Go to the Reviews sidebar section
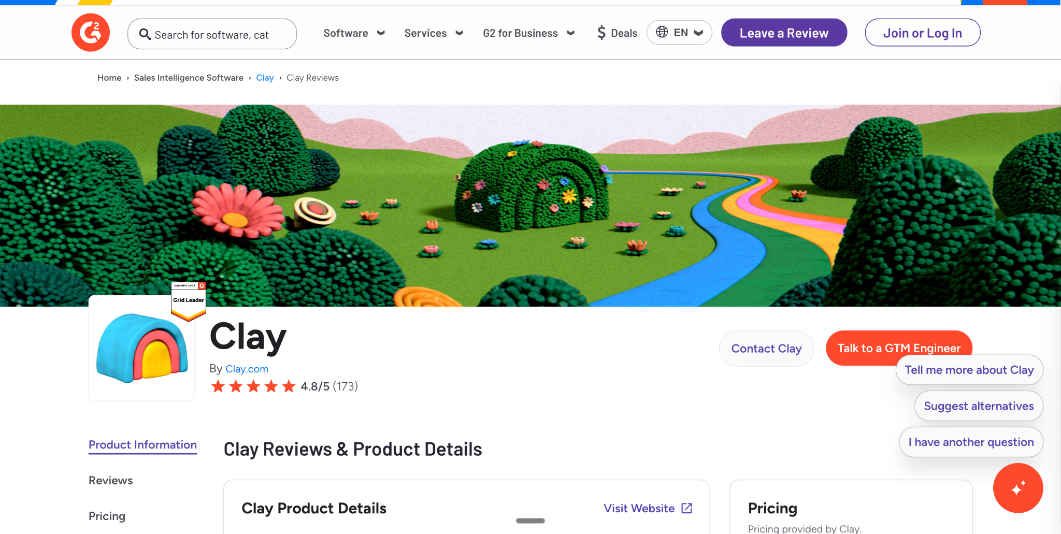The height and width of the screenshot is (534, 1061). 110,481
